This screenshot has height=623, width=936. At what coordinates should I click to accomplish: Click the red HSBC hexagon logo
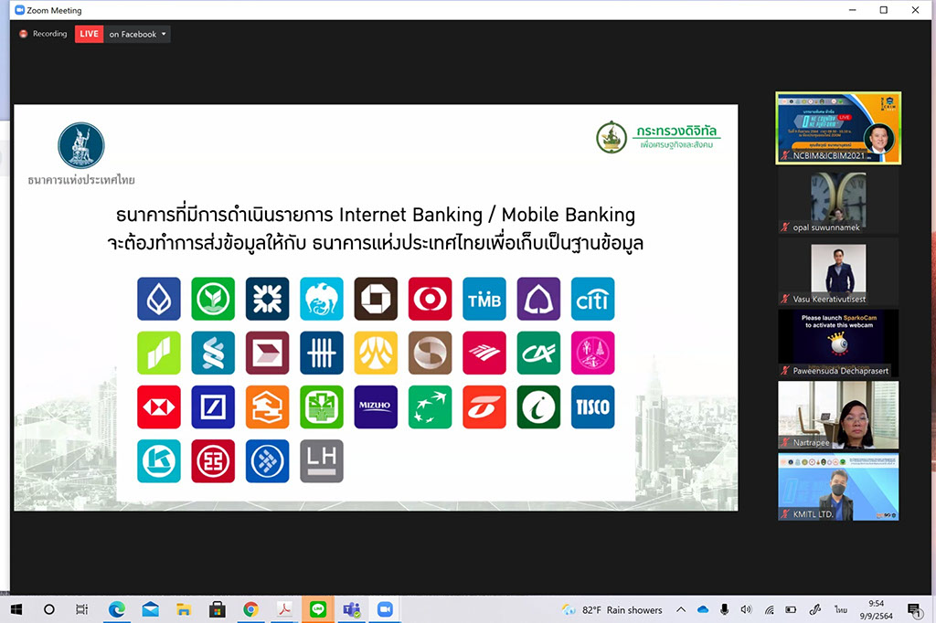[x=159, y=407]
